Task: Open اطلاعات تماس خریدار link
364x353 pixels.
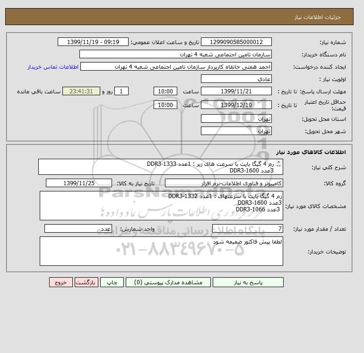Action: 53,67
